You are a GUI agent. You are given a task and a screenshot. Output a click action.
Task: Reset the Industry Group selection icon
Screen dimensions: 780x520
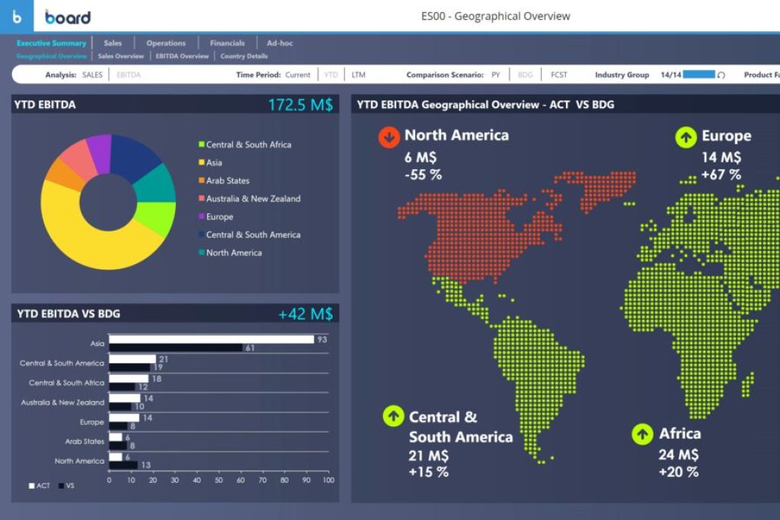[721, 75]
